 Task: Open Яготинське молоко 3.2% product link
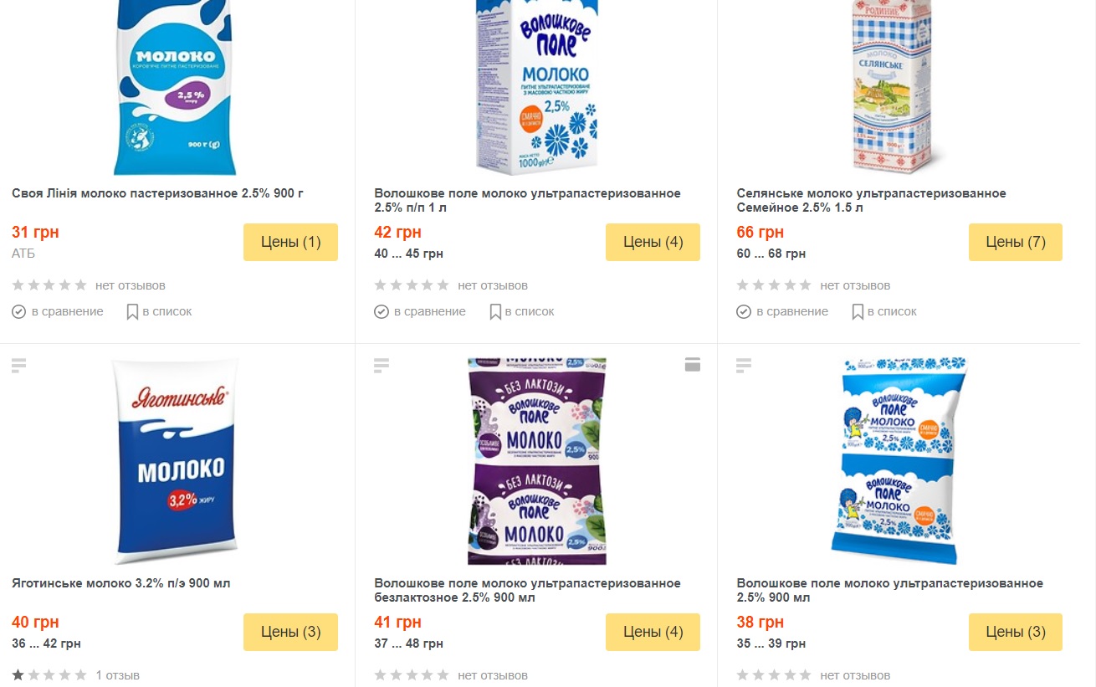pyautogui.click(x=120, y=583)
